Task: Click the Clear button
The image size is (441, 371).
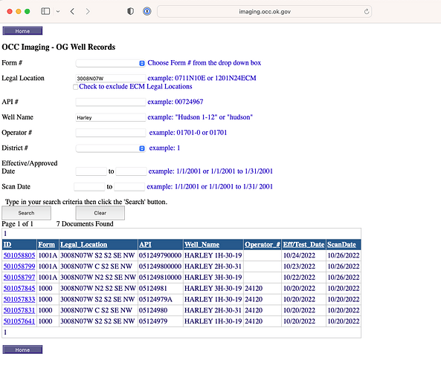Action: (100, 213)
